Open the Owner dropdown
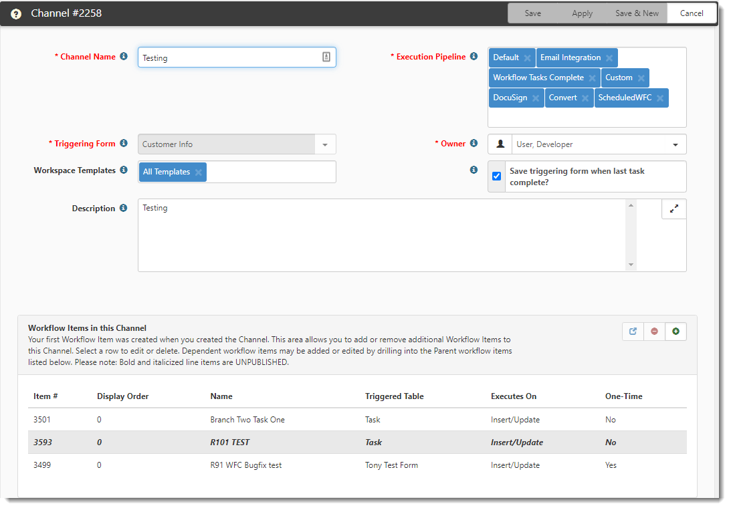Viewport: 729px width, 508px height. [x=675, y=144]
